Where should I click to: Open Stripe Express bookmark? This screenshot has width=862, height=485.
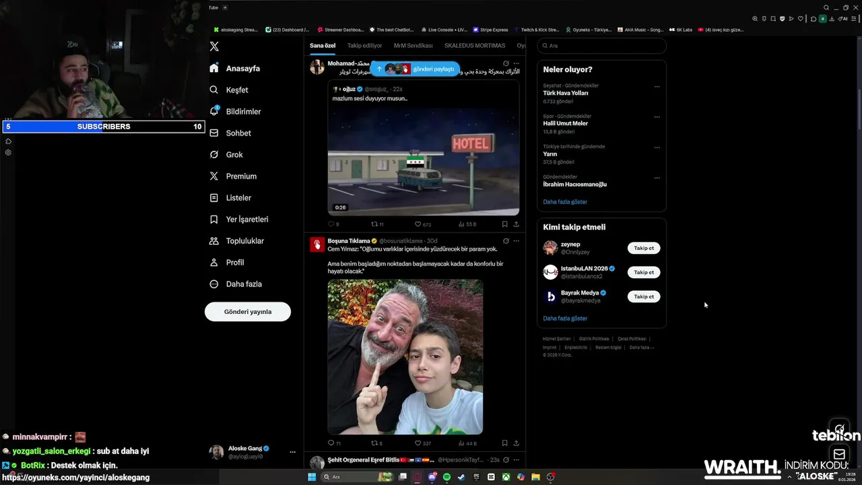(x=491, y=30)
